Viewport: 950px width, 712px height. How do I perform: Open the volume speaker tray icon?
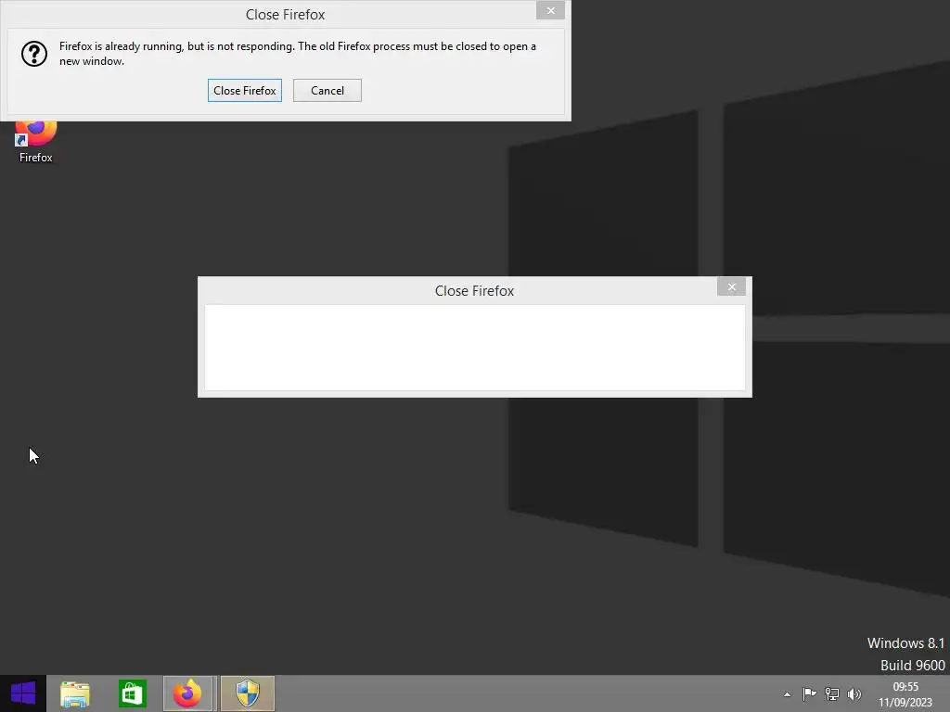point(854,693)
